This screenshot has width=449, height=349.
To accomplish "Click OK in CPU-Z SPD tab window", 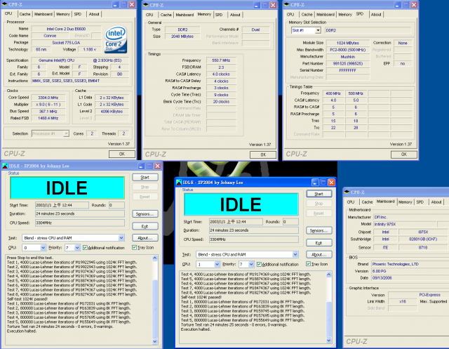I will [x=404, y=154].
